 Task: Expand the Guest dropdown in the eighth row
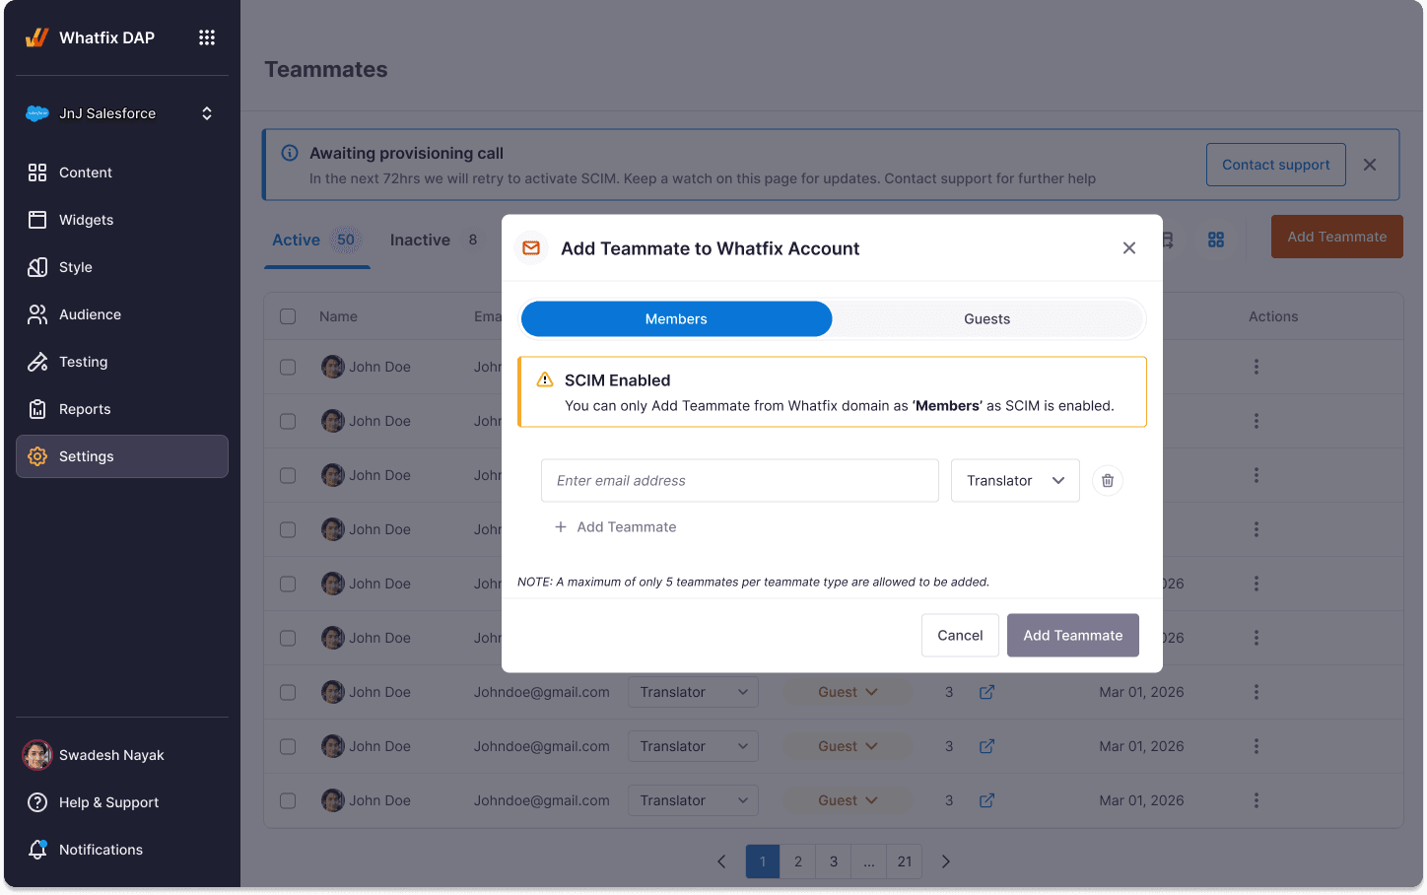(x=848, y=746)
